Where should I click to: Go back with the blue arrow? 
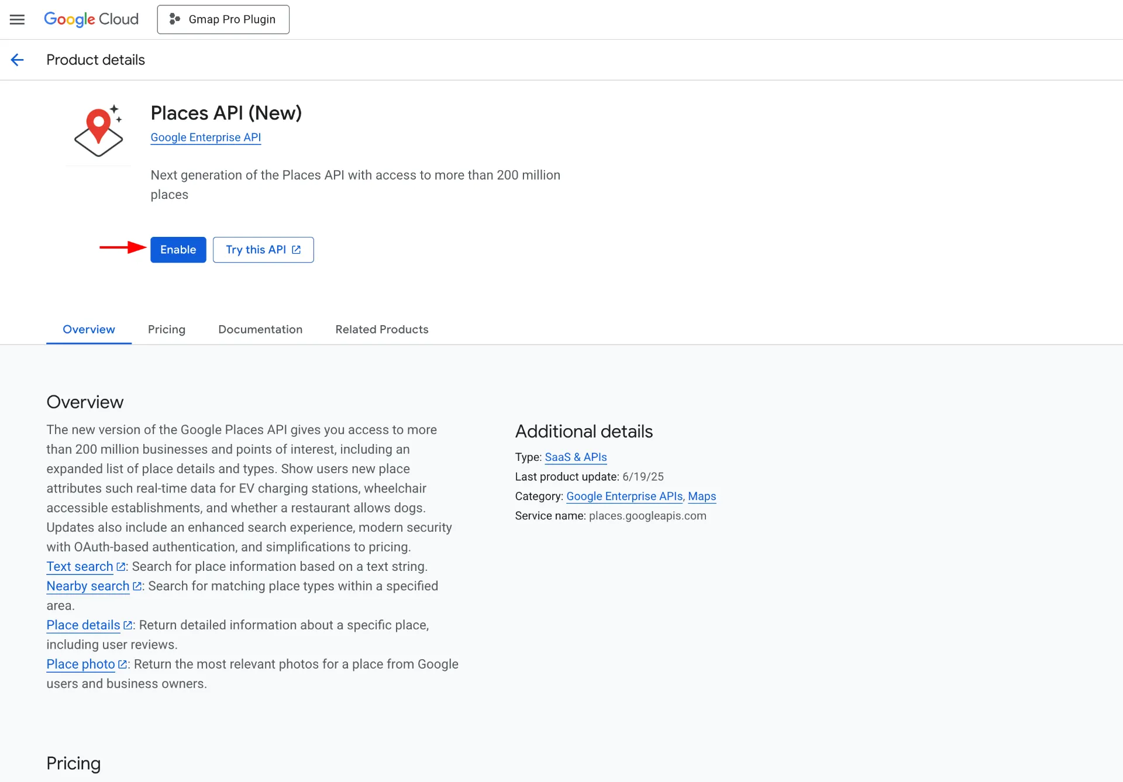(x=17, y=60)
